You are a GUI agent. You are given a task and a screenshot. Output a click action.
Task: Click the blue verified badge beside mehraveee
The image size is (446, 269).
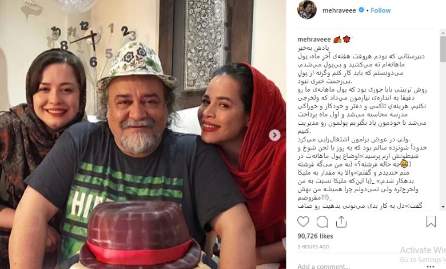point(361,10)
